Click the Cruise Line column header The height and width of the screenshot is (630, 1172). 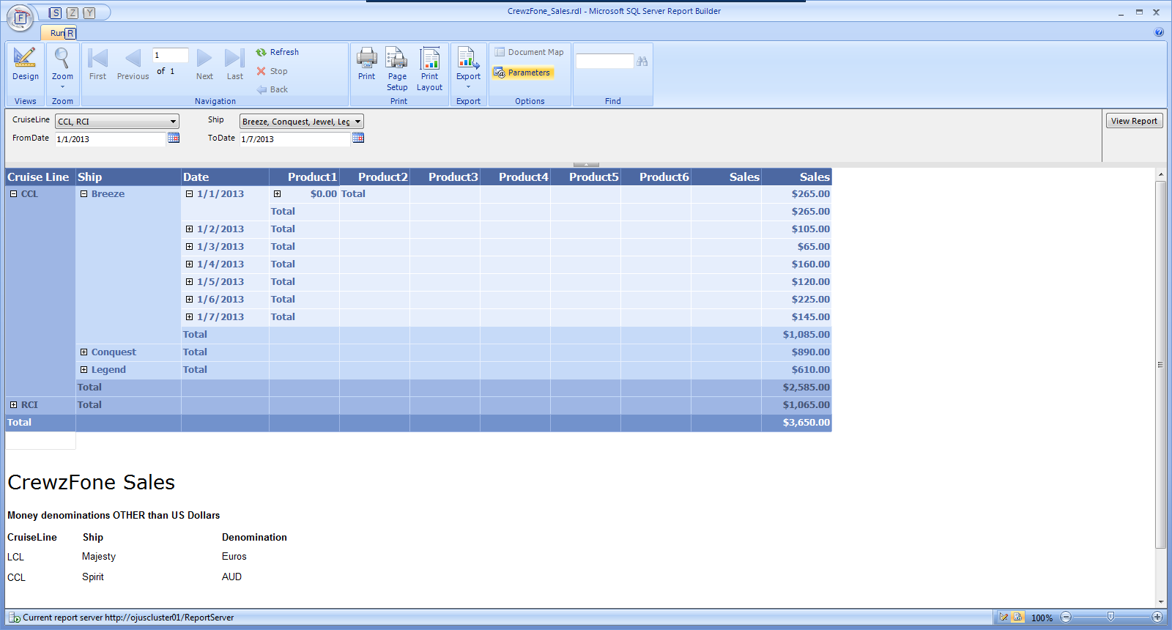point(40,177)
